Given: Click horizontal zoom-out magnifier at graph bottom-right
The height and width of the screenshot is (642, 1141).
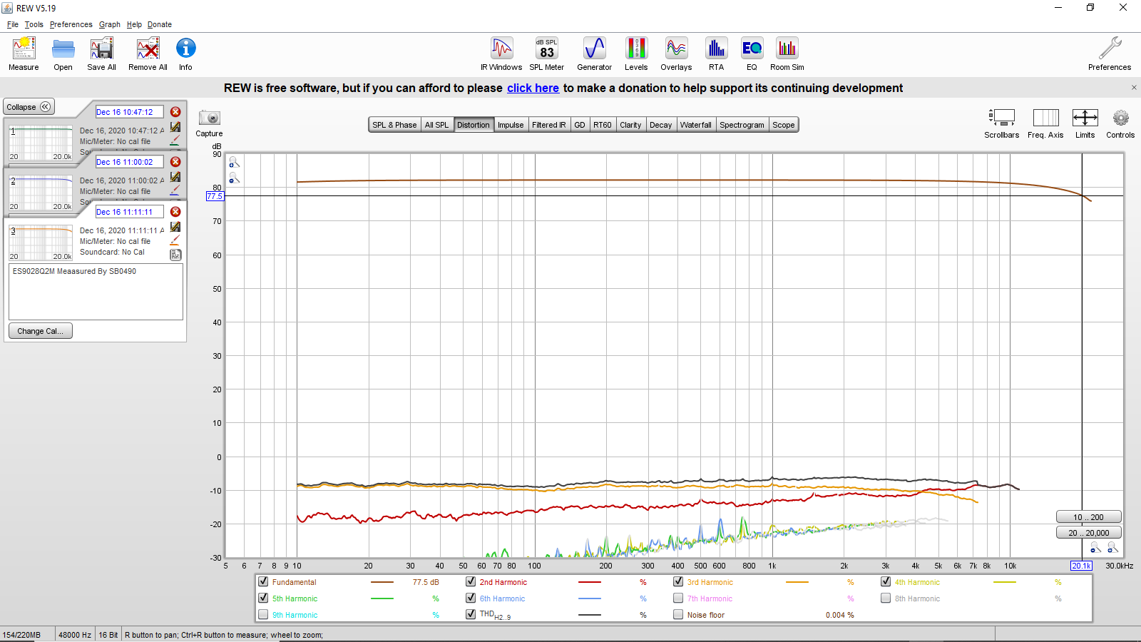Looking at the screenshot, I should 1096,548.
